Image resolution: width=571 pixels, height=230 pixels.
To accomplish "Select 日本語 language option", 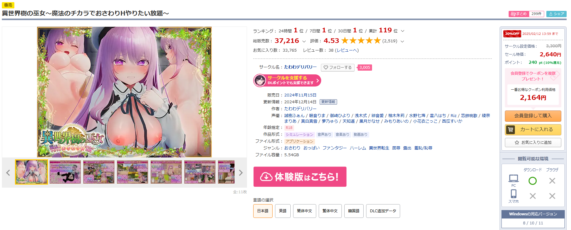I will (263, 211).
